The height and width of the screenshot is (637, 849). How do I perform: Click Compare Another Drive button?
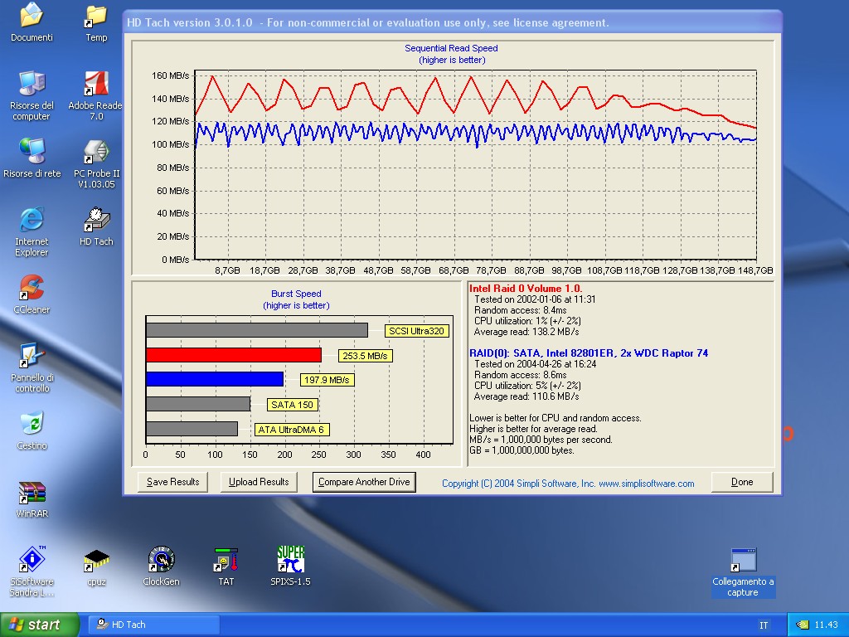pos(364,482)
